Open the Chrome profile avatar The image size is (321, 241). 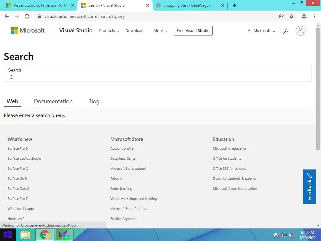click(304, 16)
